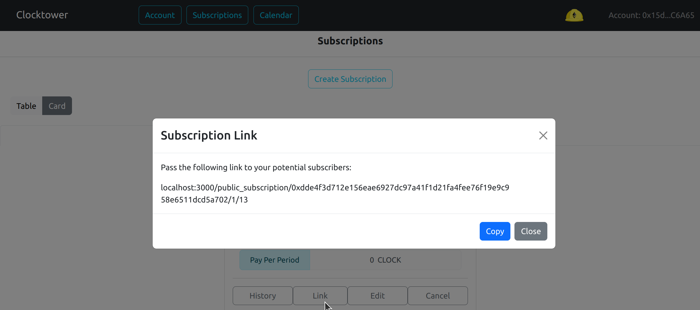Open the Account nav tab
Screen dimensions: 700x310
point(160,15)
